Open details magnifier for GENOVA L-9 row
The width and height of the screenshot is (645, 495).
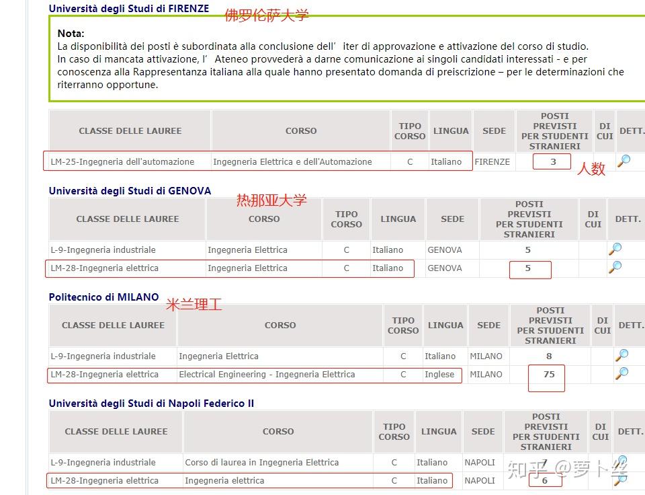tap(615, 249)
